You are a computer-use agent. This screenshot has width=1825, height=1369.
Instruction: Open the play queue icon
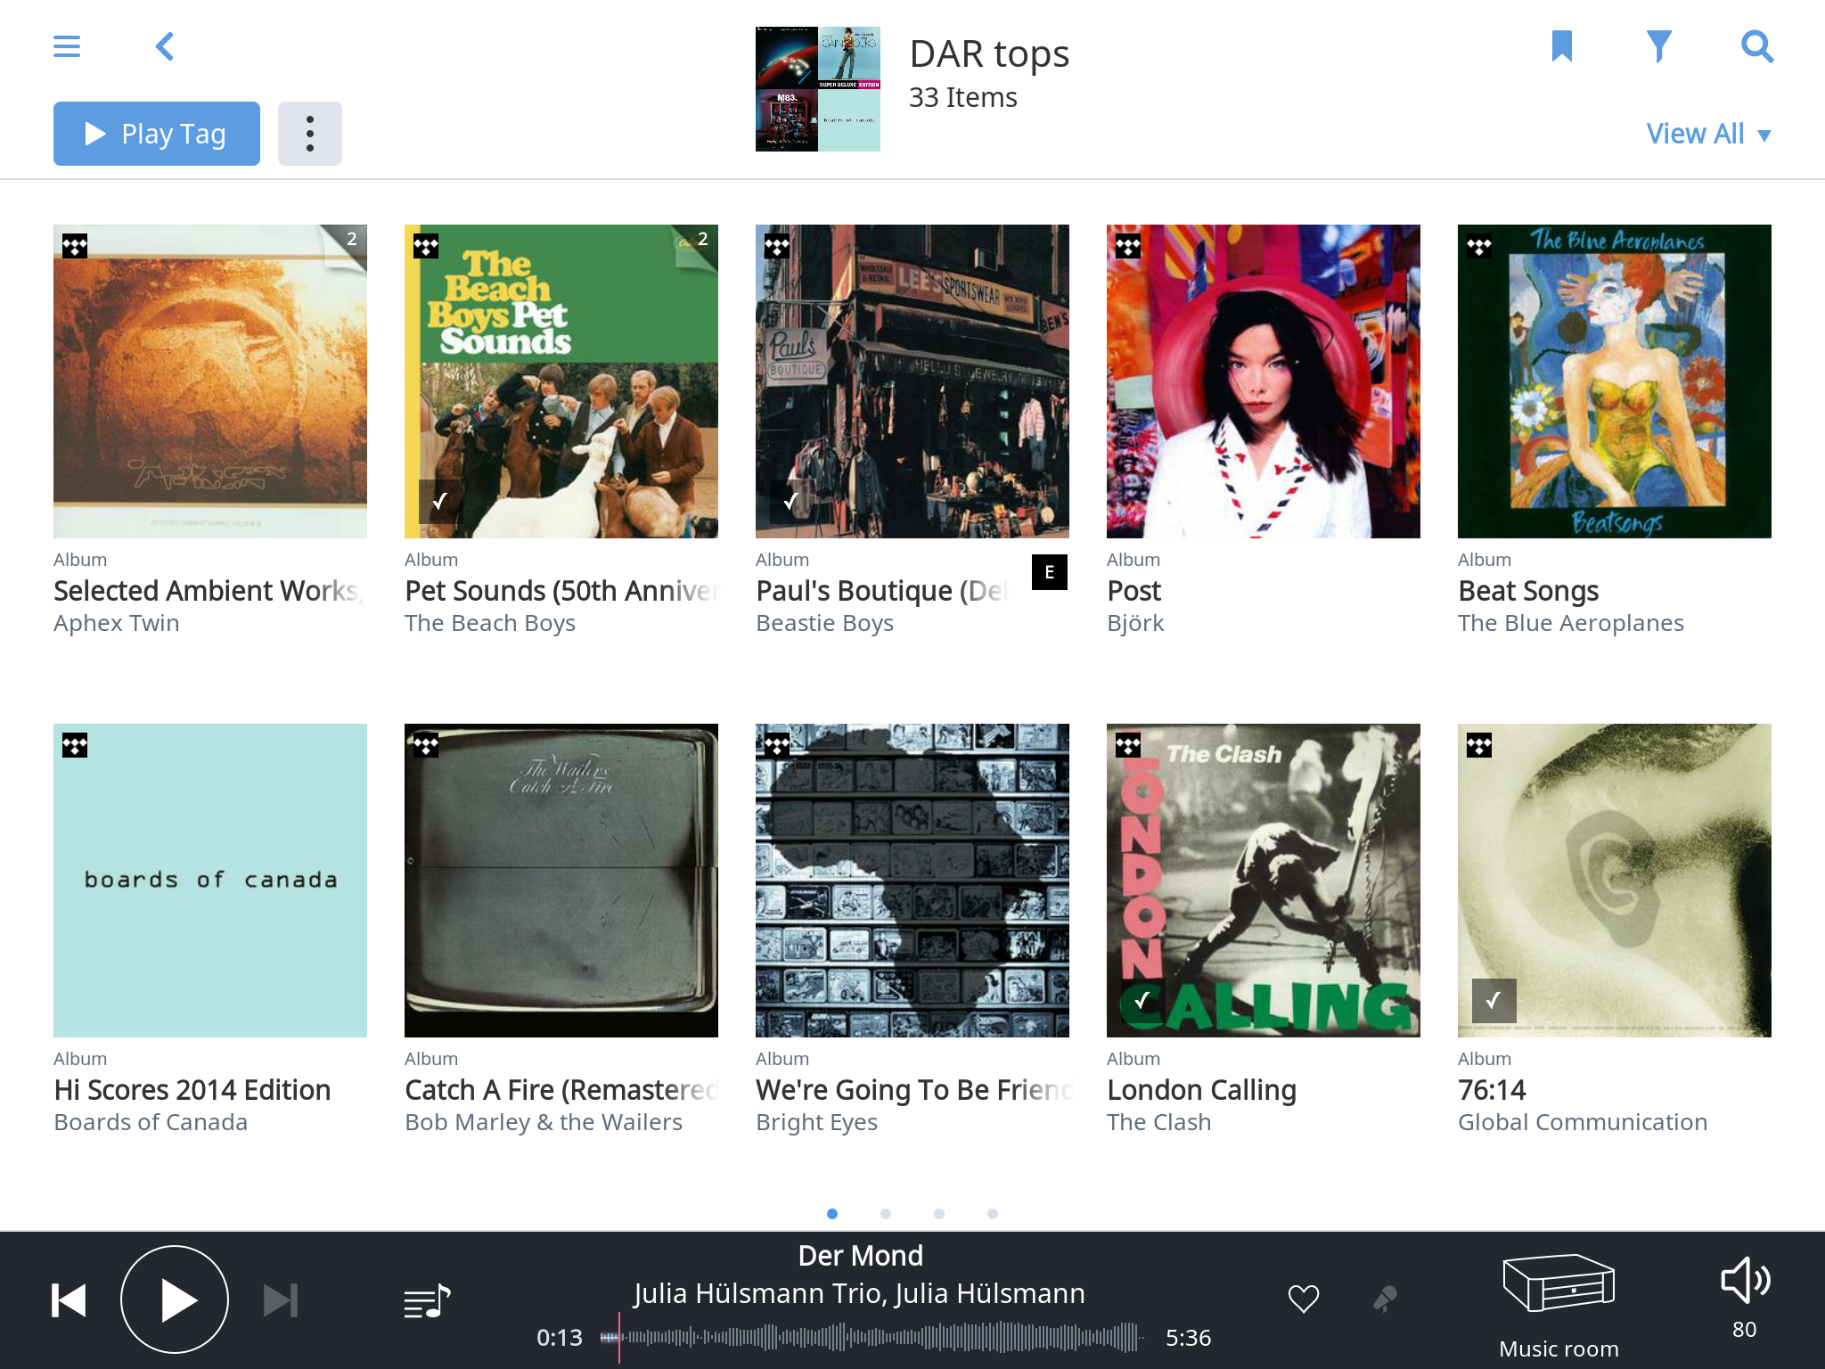(427, 1302)
